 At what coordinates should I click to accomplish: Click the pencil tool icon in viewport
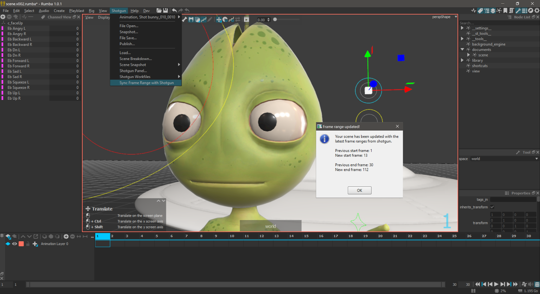click(210, 20)
